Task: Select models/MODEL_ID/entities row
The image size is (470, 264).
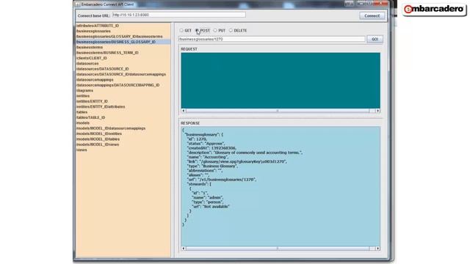Action: (123, 133)
